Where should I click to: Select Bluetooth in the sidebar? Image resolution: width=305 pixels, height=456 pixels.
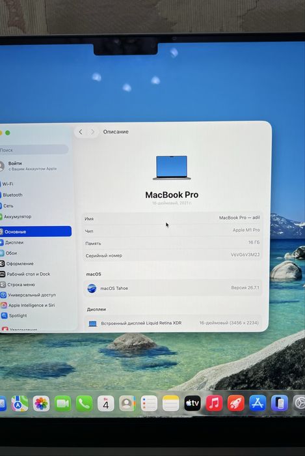point(12,195)
